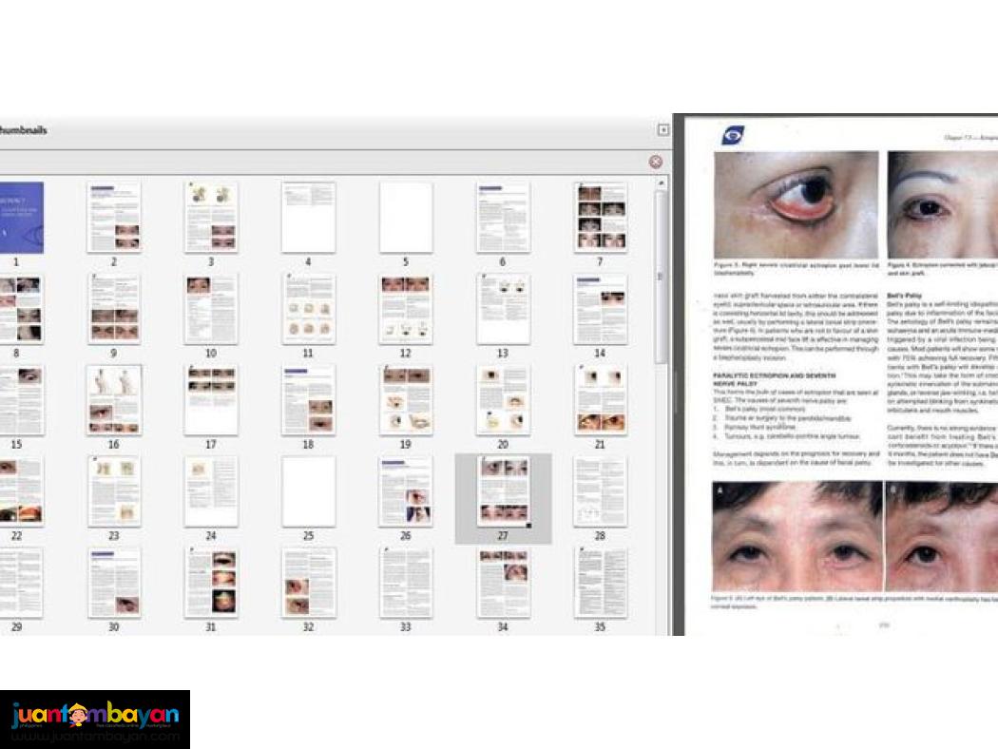Select the page 2 thumbnail
The image size is (998, 749).
114,218
